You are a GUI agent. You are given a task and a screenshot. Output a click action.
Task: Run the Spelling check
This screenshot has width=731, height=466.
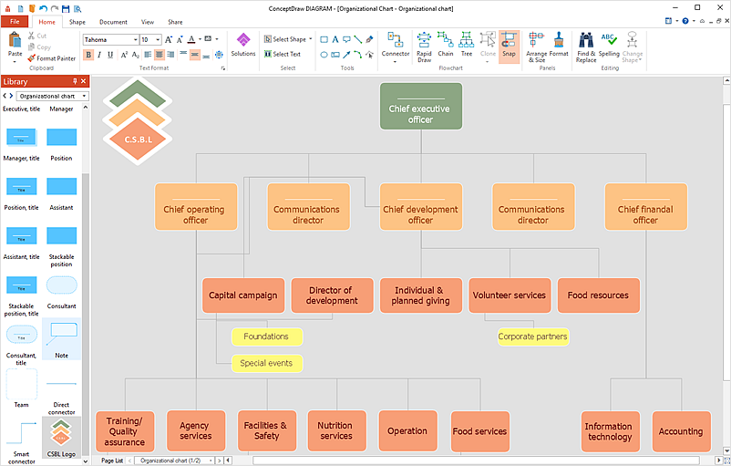click(609, 45)
